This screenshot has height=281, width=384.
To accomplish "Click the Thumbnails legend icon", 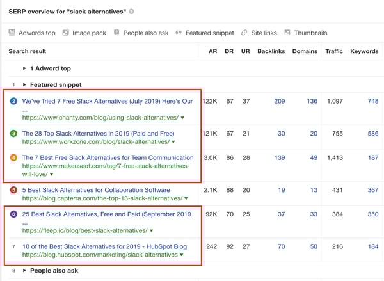I will (287, 33).
